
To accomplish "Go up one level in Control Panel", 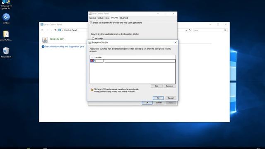I will 55,30.
